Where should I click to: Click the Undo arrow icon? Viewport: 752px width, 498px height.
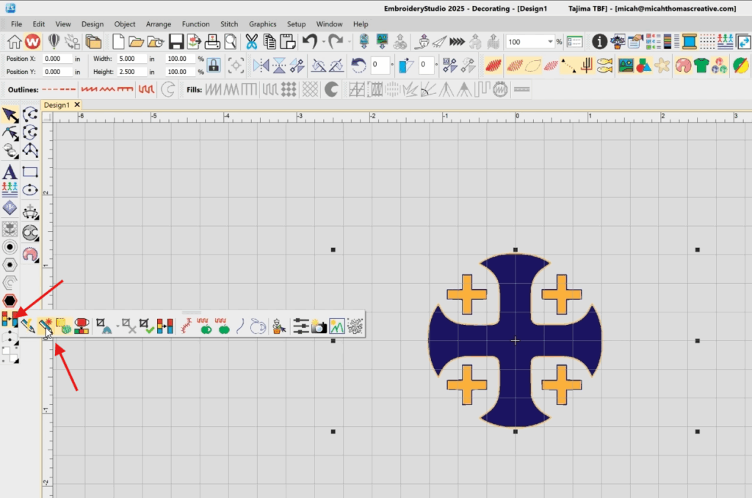309,41
